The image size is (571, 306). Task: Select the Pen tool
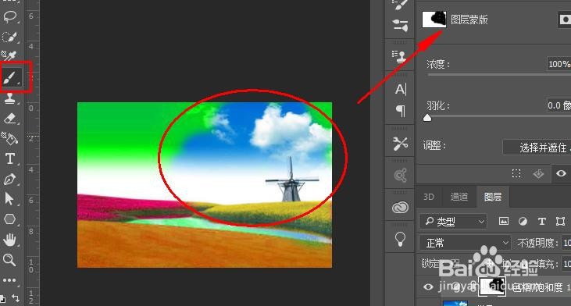click(x=10, y=180)
